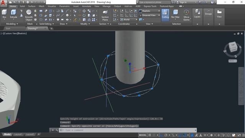Open status bar customization menu icon
245x138 pixels.
[243, 135]
